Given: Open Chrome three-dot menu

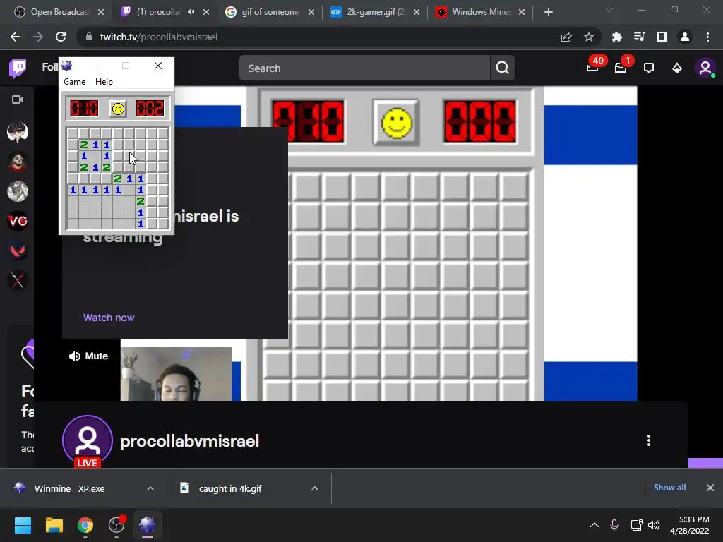Looking at the screenshot, I should (x=707, y=37).
